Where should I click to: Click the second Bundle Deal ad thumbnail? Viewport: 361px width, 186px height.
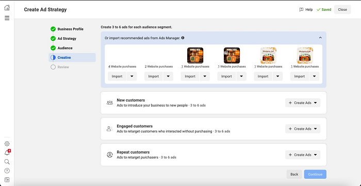(x=232, y=56)
